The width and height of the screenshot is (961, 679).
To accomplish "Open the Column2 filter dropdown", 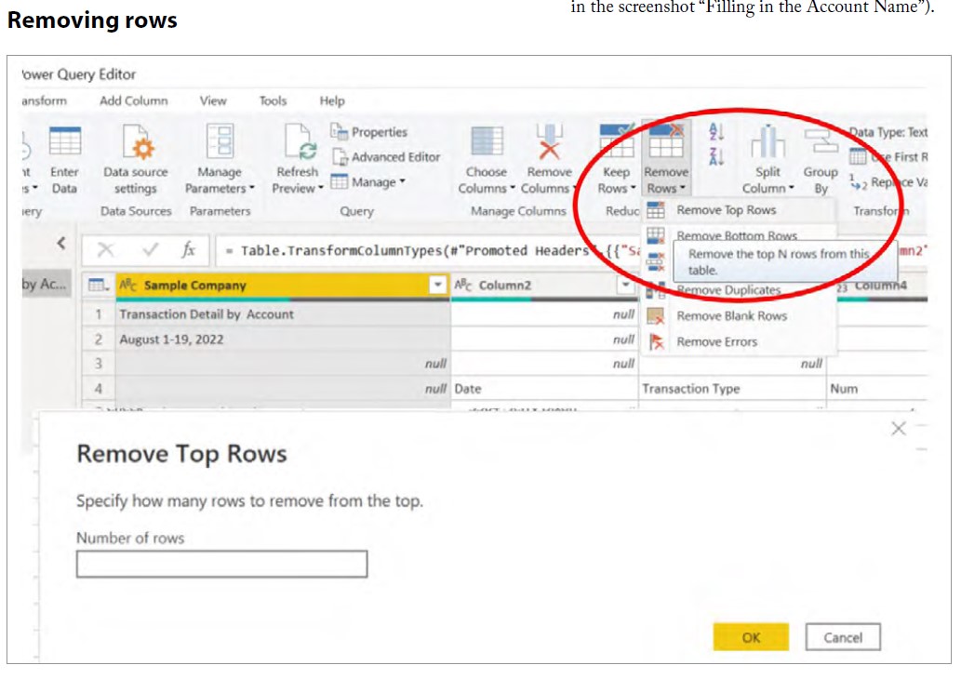I will click(626, 285).
